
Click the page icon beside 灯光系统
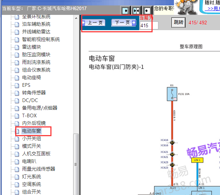click(17, 177)
